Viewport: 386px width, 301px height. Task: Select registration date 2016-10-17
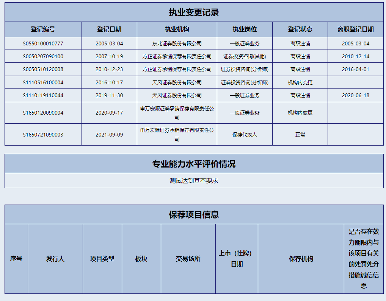click(109, 82)
